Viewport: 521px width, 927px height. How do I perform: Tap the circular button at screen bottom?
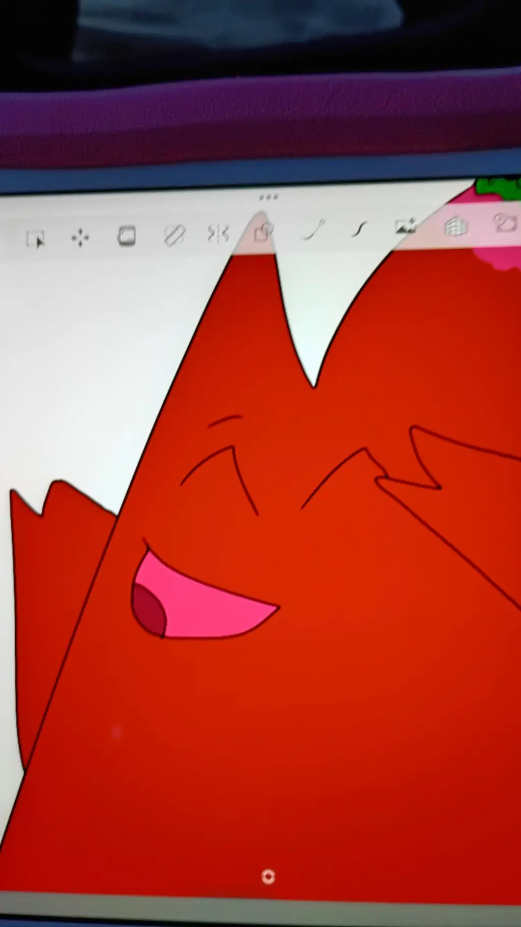268,876
